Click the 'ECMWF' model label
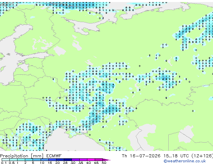The width and height of the screenshot is (213, 164). click(54, 156)
